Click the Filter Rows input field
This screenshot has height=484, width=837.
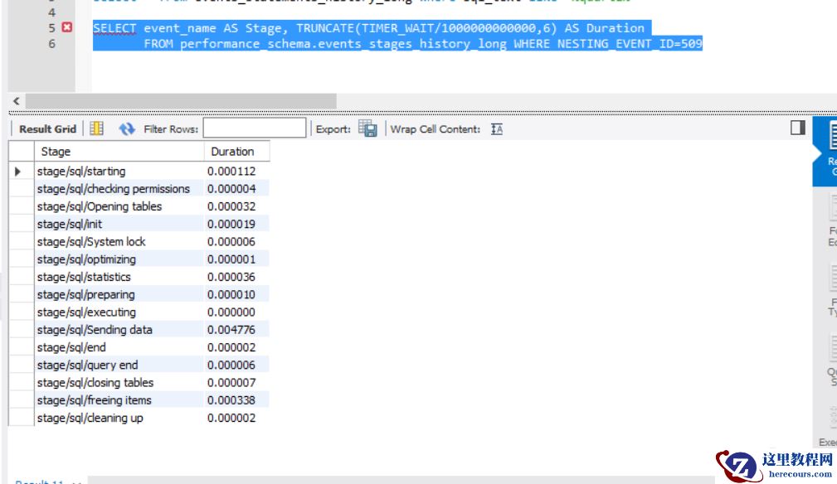click(255, 128)
